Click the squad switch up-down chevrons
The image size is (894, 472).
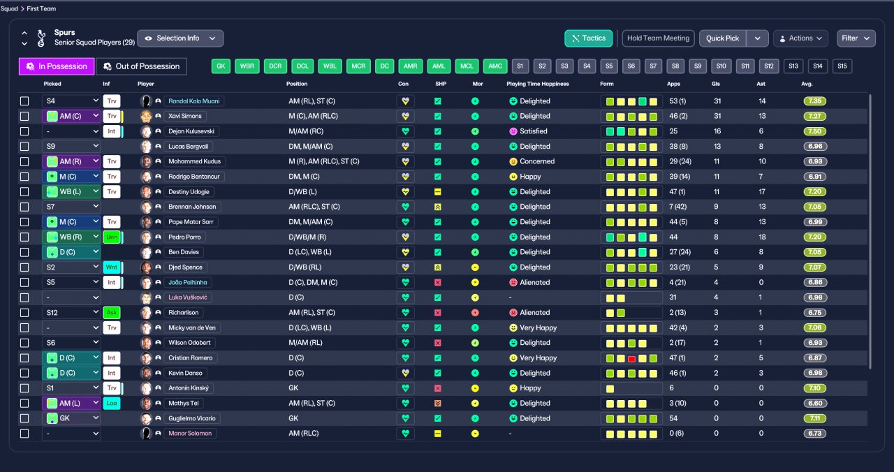click(24, 38)
